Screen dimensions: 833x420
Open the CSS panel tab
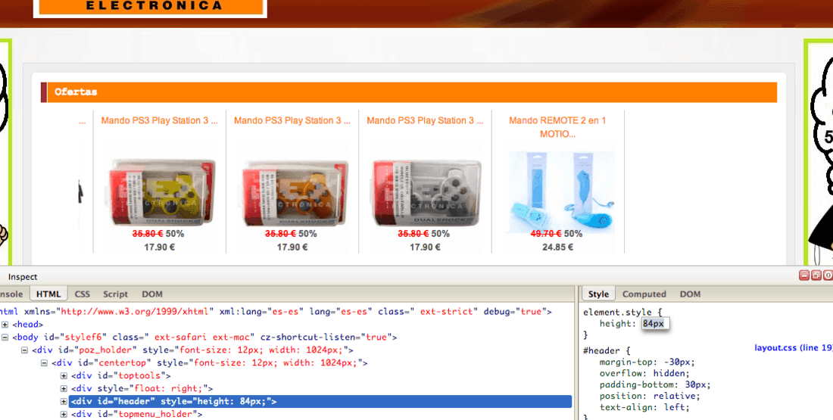[x=83, y=294]
